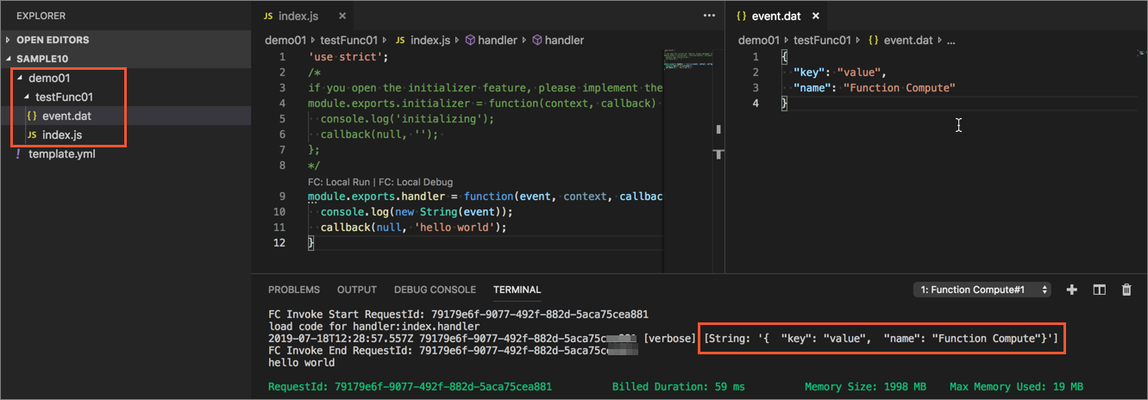Image resolution: width=1148 pixels, height=400 pixels.
Task: Click the [verbose] tag in terminal output
Action: pyautogui.click(x=669, y=339)
